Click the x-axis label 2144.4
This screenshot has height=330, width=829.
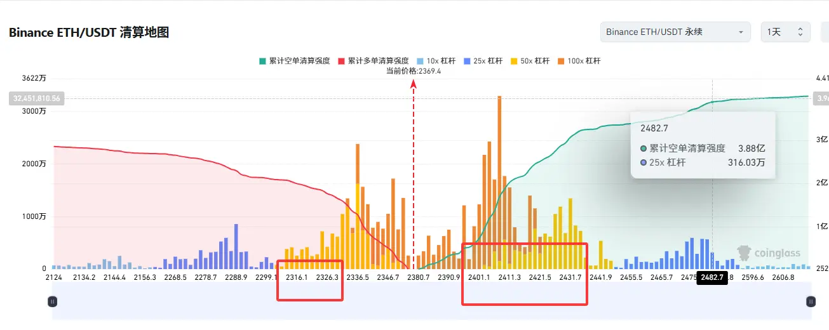pyautogui.click(x=115, y=277)
